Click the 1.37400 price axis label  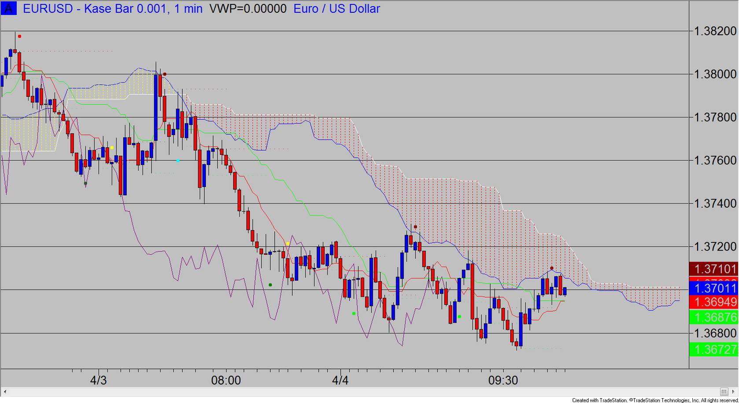coord(715,204)
